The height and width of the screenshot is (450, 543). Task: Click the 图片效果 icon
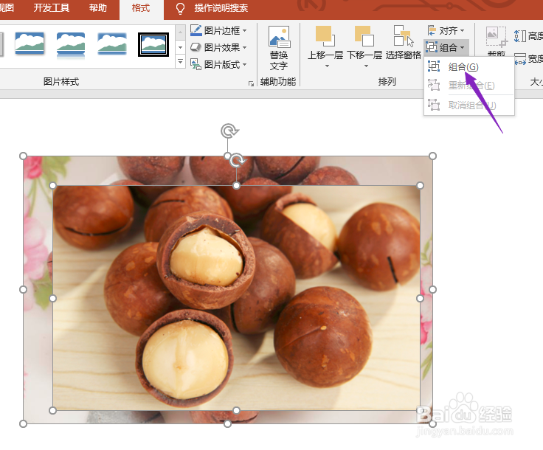click(x=196, y=47)
